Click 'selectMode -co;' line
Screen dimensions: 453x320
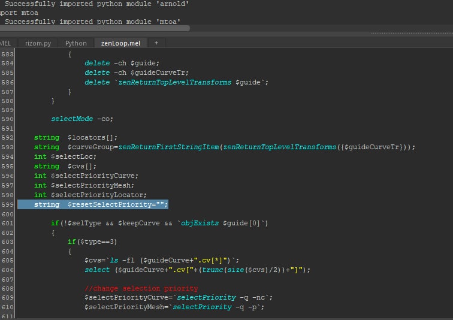coord(82,119)
